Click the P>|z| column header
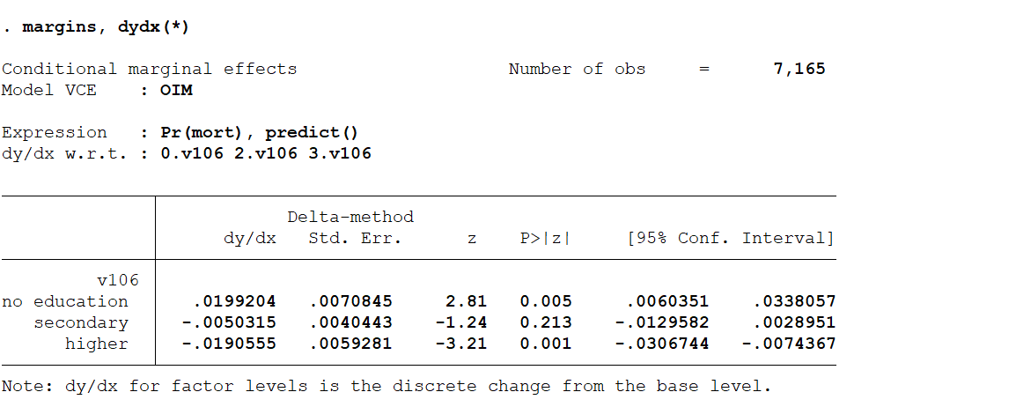This screenshot has height=407, width=1016. click(546, 239)
